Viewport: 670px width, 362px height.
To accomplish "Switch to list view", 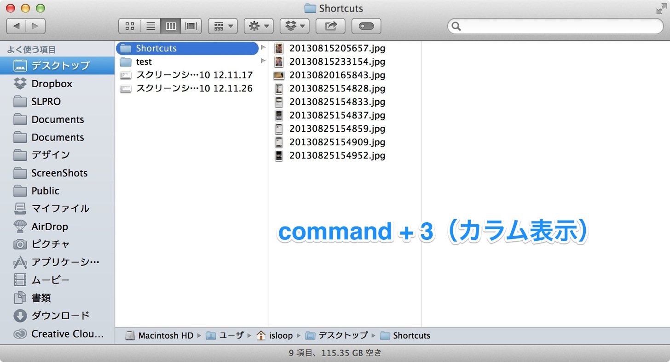I will pyautogui.click(x=150, y=26).
